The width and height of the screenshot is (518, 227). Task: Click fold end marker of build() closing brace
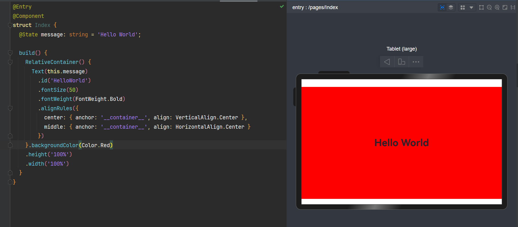click(10, 173)
